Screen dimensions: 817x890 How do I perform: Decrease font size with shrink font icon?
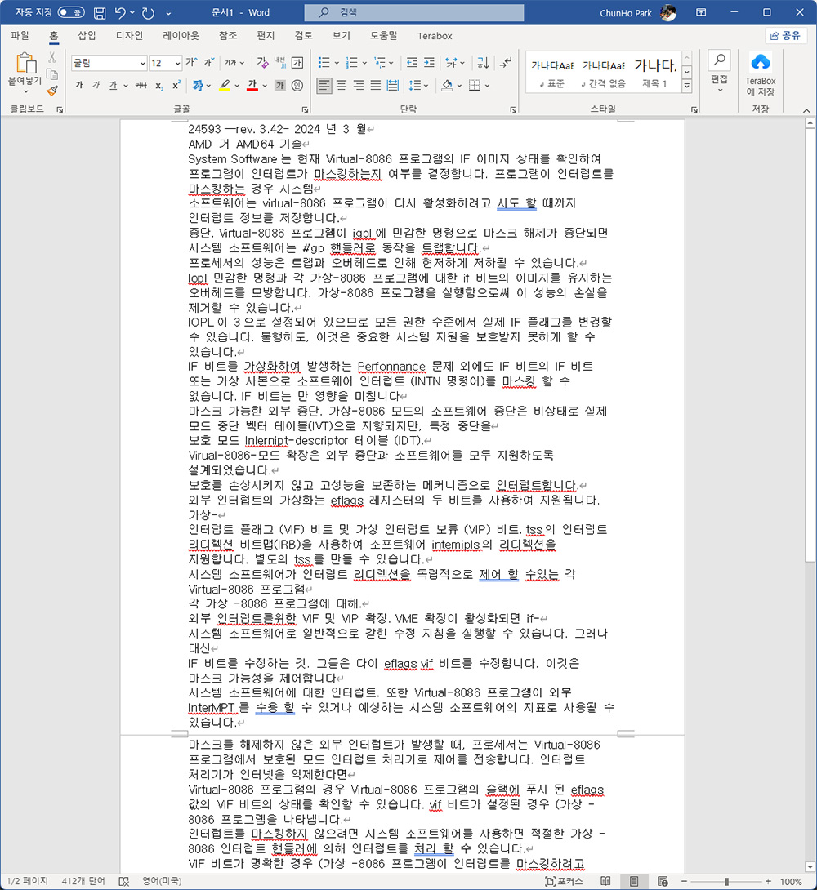click(209, 62)
